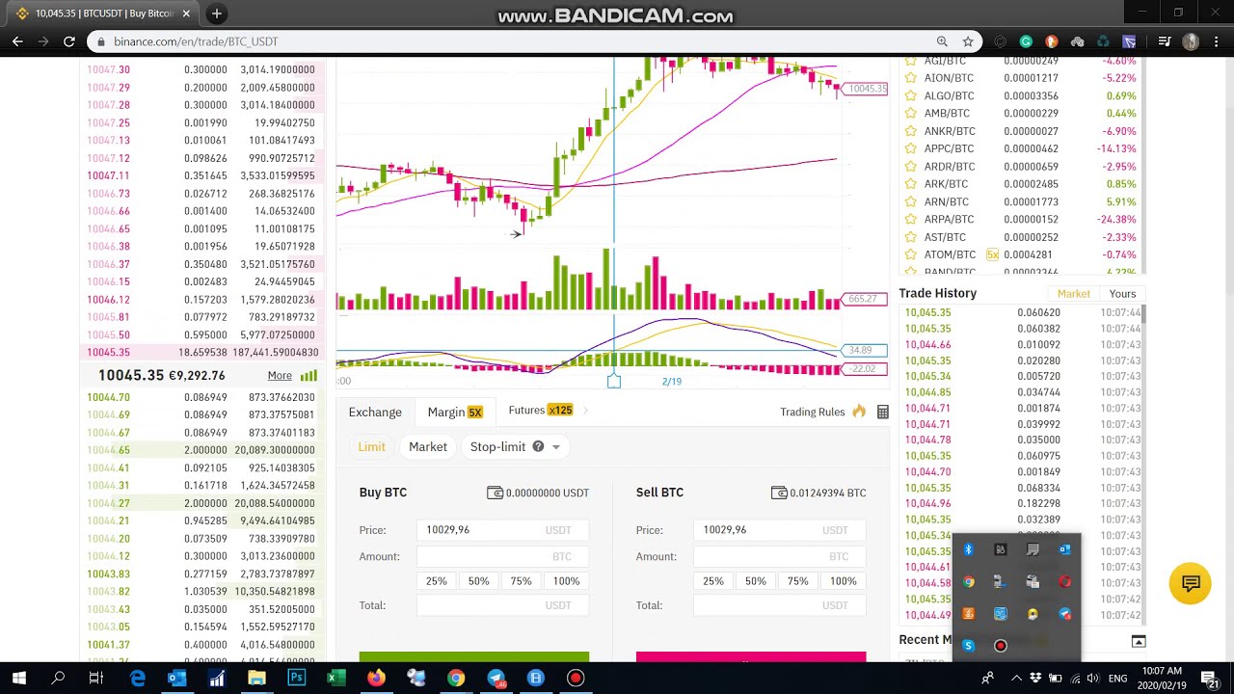Open Bluetooth icon in tray overflow
1234x694 pixels.
point(969,550)
